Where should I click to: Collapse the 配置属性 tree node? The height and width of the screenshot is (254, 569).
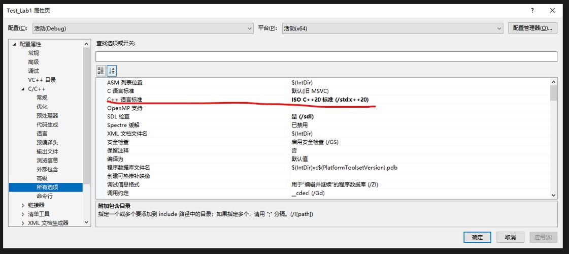pyautogui.click(x=15, y=44)
